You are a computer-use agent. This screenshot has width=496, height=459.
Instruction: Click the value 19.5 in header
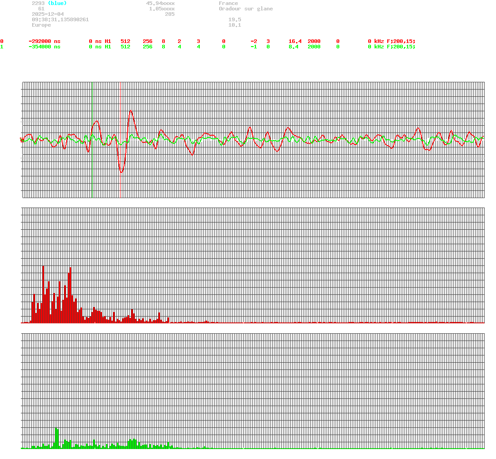tap(235, 19)
